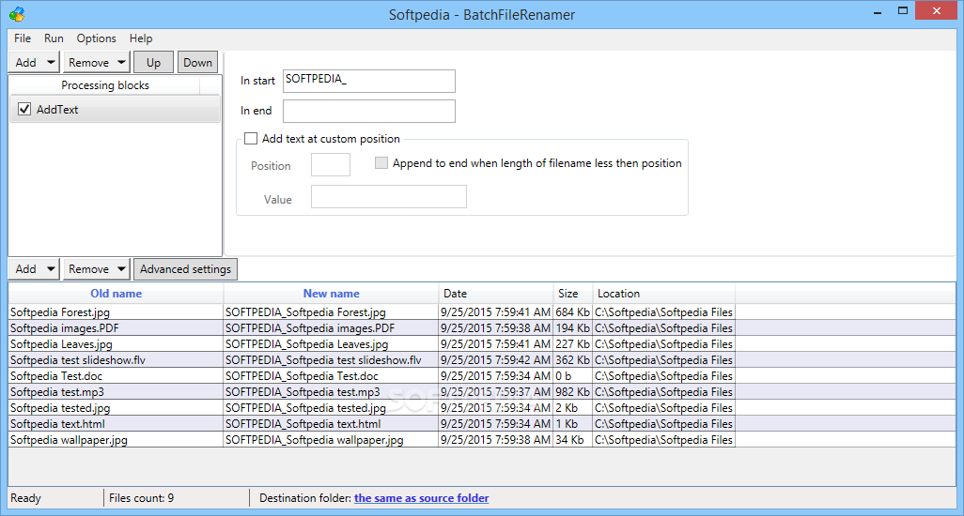Enable Add text at custom position
964x516 pixels.
(x=251, y=139)
